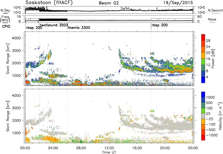
Task: Click the '-500' value on velocity color bar
Action: [211, 130]
